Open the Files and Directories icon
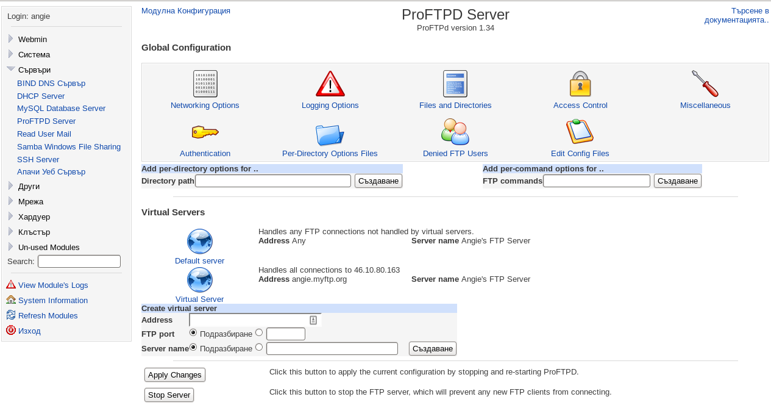The image size is (771, 405). click(x=455, y=84)
